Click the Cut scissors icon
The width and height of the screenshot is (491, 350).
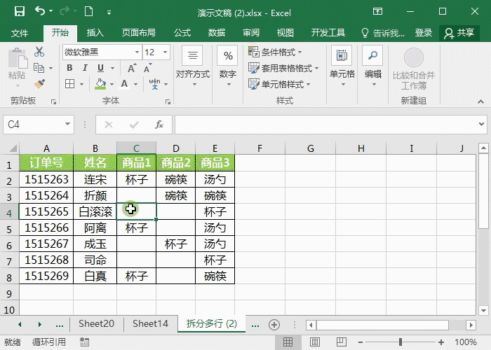39,52
